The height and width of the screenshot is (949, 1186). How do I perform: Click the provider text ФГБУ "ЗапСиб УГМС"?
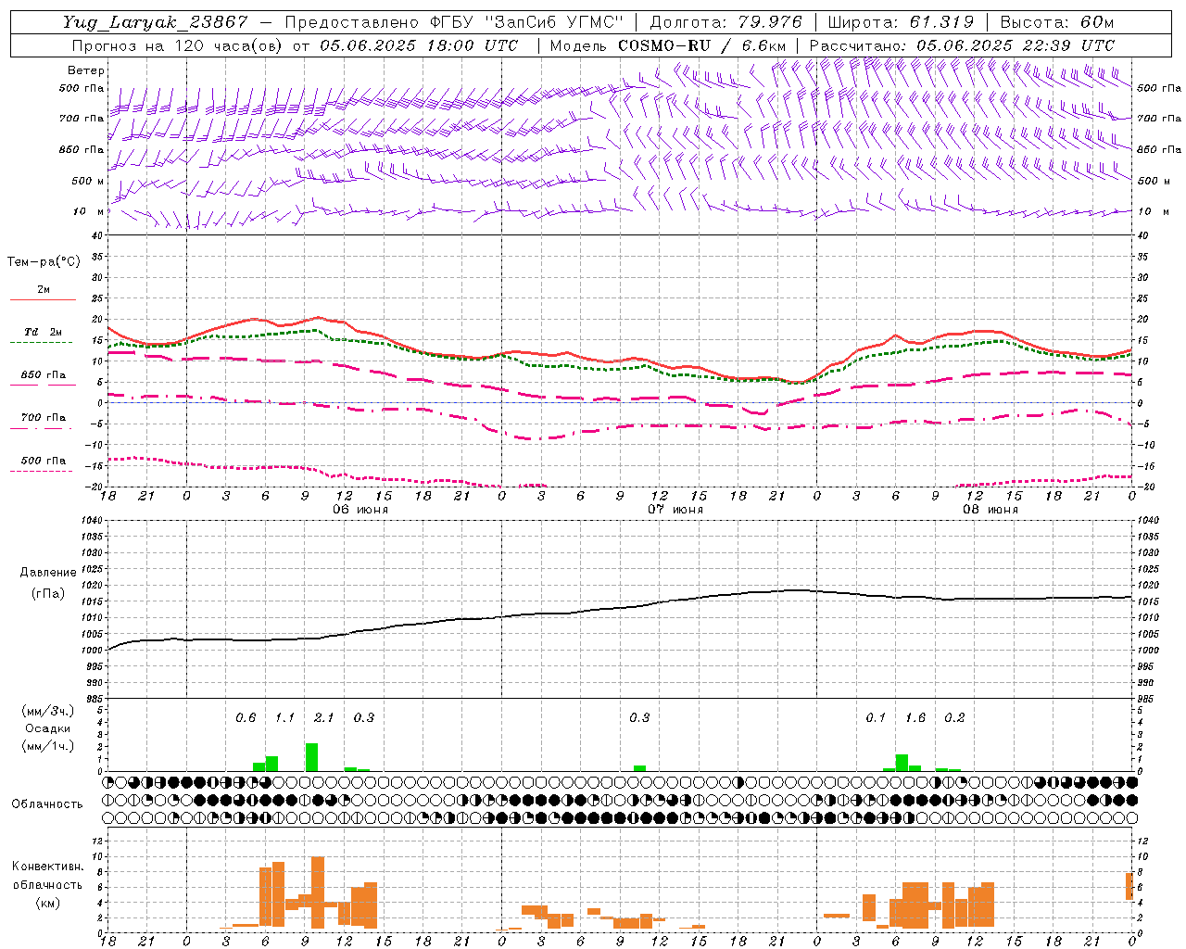528,22
